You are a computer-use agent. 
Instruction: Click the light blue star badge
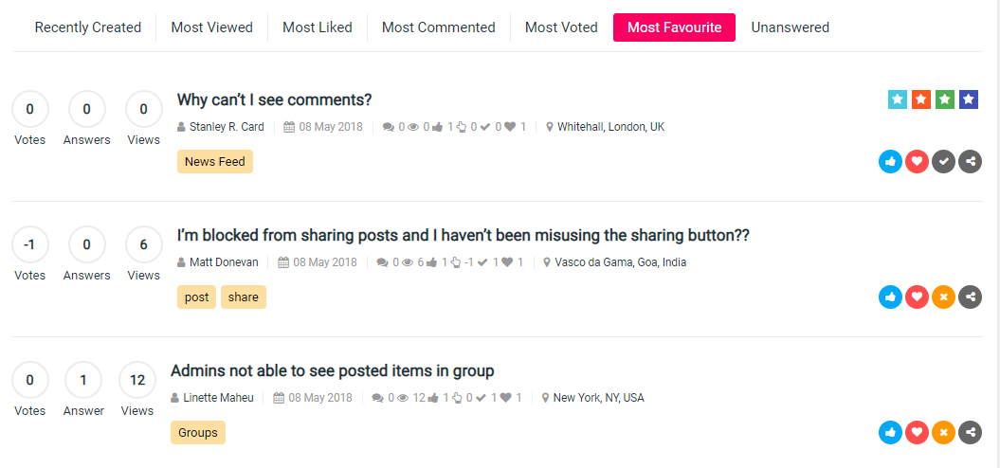(898, 99)
